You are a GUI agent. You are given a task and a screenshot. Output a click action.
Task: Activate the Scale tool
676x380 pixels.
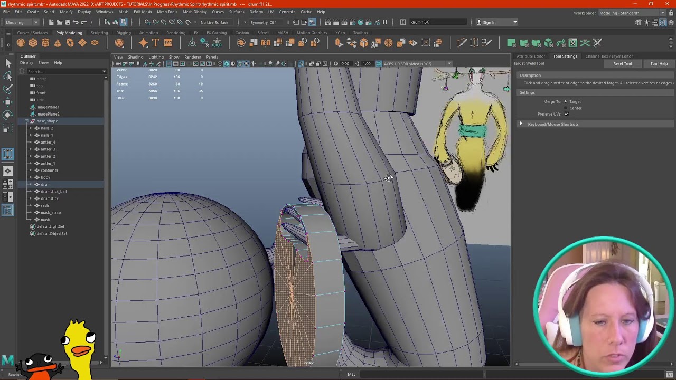8,128
